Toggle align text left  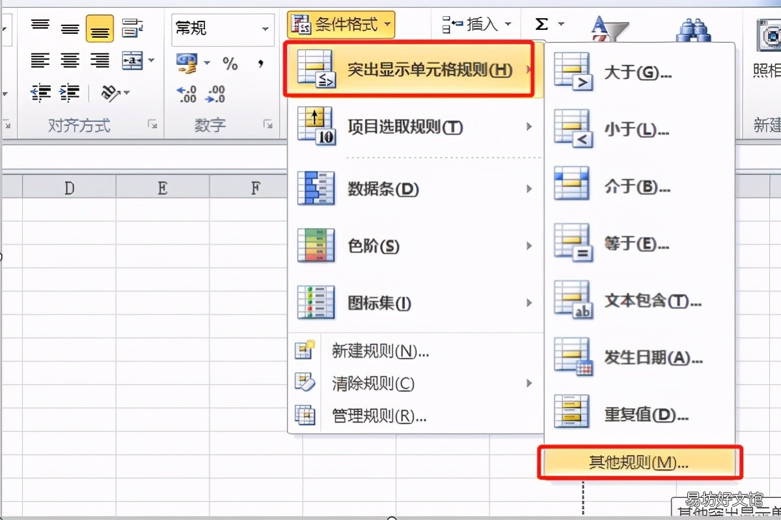pos(40,61)
